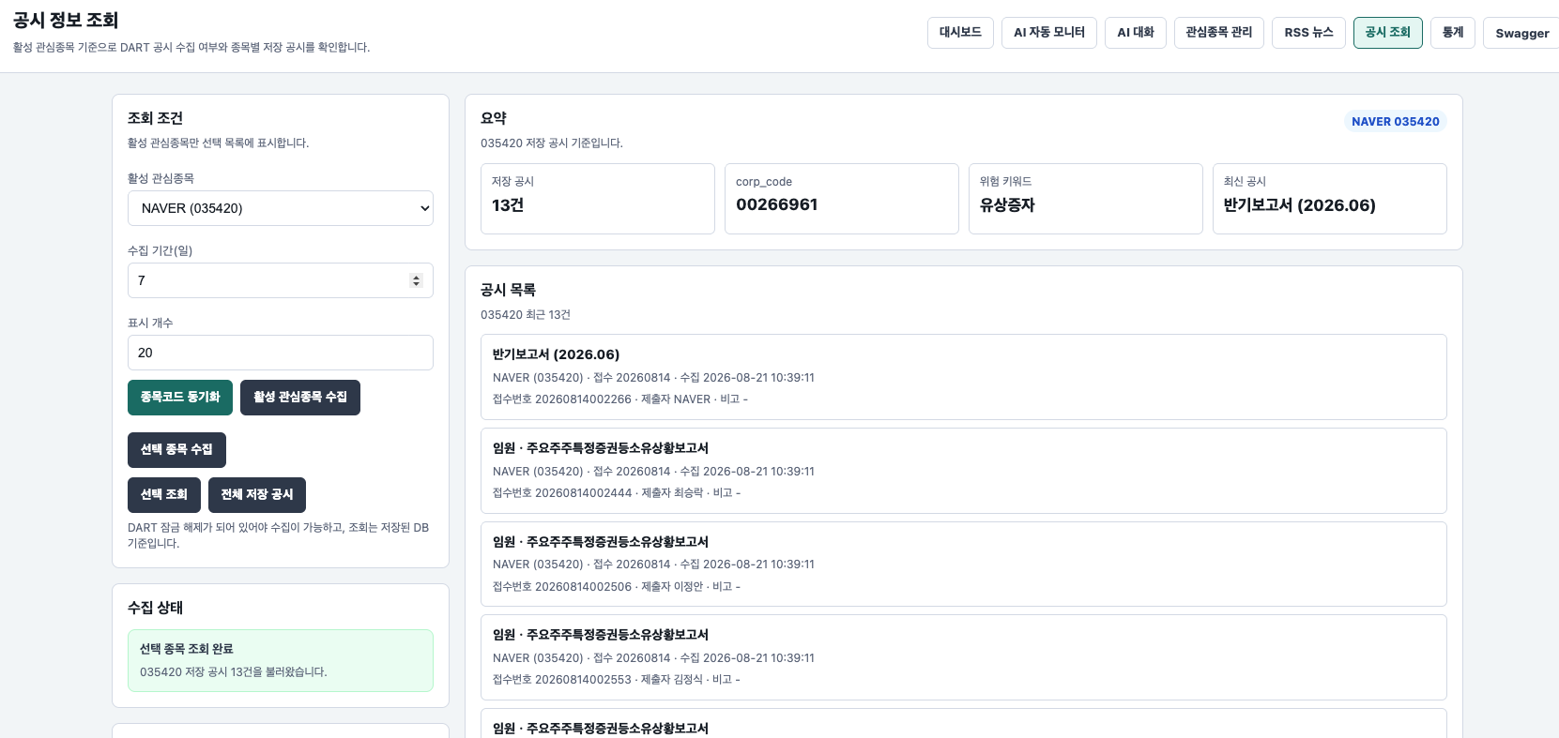The width and height of the screenshot is (1559, 738).
Task: Open the disclosure submitted by 최승락
Action: (964, 471)
